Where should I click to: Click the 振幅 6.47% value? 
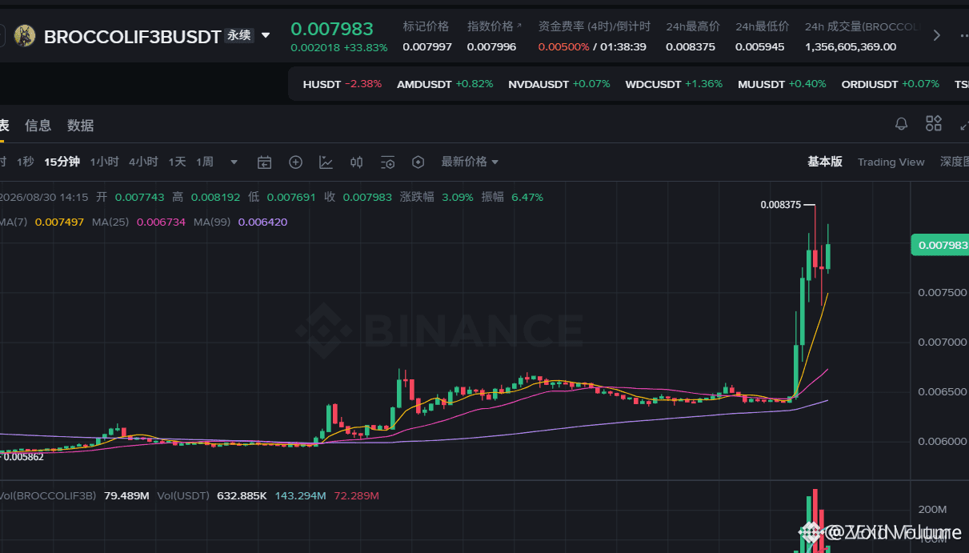(527, 197)
